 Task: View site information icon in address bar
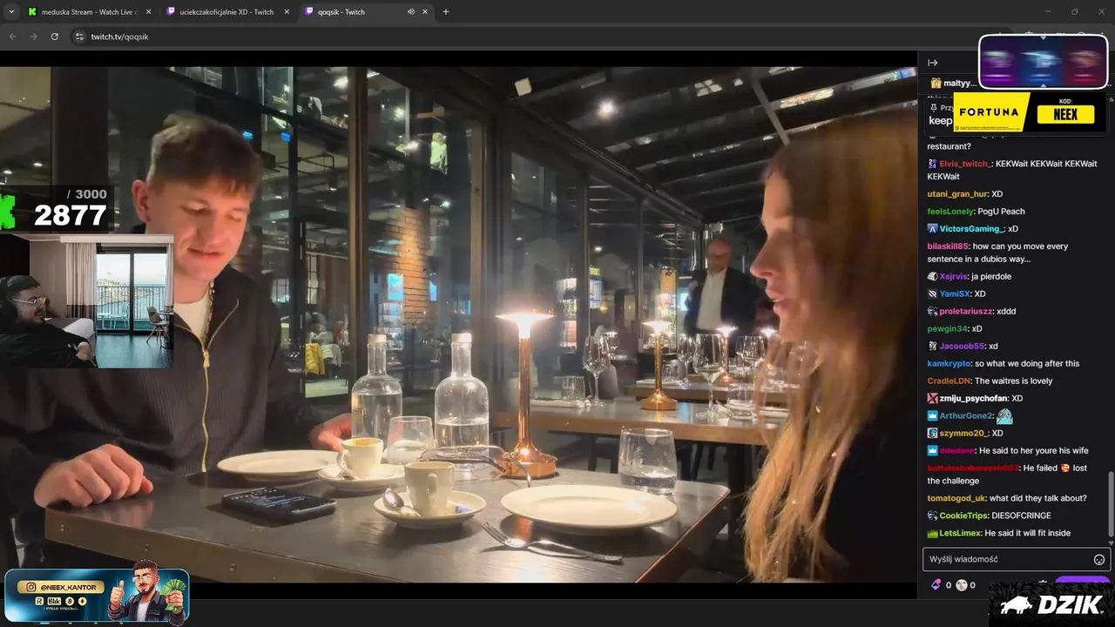click(79, 37)
